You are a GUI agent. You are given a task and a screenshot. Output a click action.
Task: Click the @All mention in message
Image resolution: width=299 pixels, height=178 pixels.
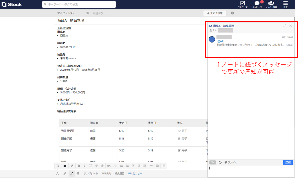220,41
